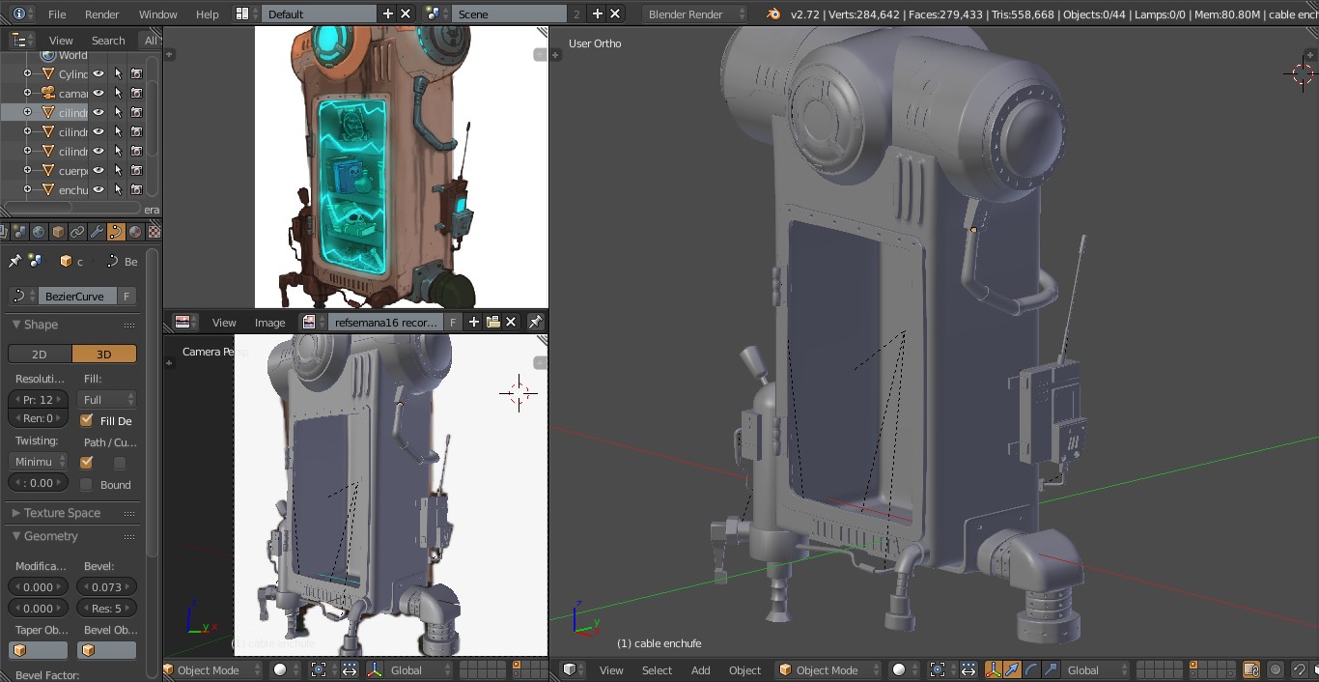Viewport: 1319px width, 682px height.
Task: Hide Cylinc object with eye icon
Action: click(98, 73)
